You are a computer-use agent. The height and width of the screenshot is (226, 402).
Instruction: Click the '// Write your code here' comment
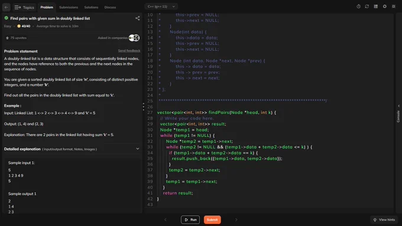(187, 118)
